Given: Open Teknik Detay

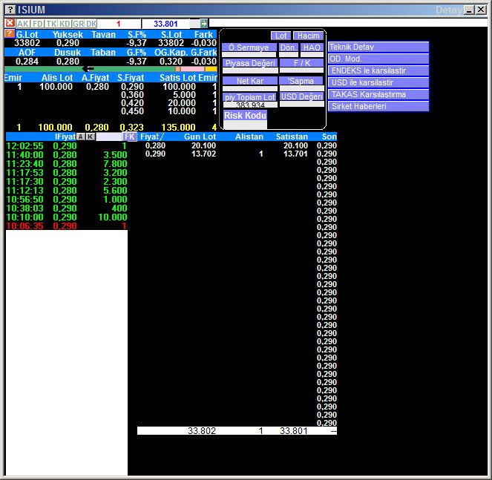Looking at the screenshot, I should click(378, 47).
